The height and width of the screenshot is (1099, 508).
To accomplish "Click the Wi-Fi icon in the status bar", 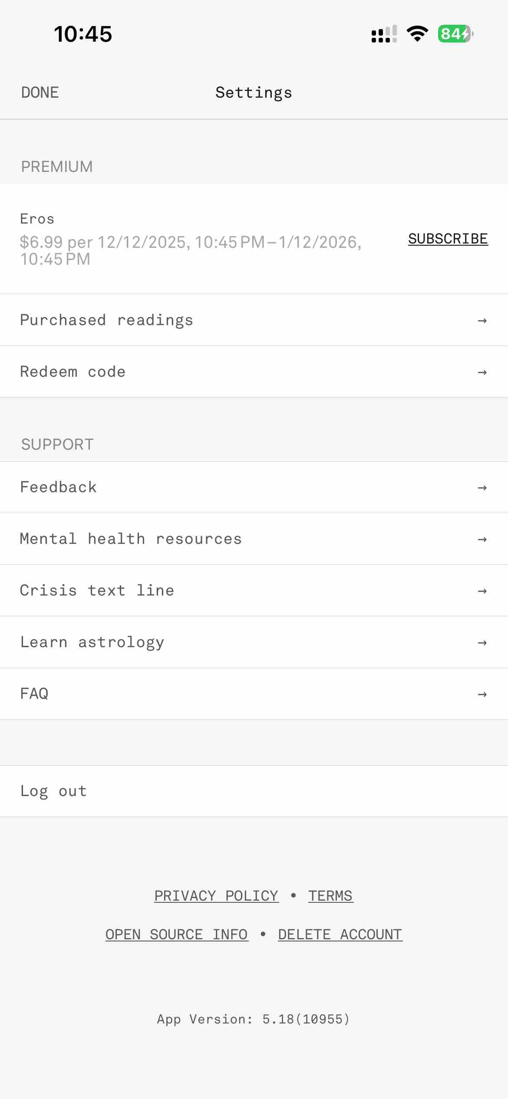I will 417,34.
